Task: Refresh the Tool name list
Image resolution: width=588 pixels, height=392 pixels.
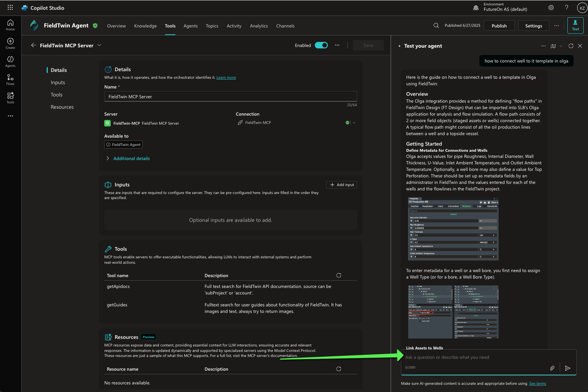Action: (x=339, y=275)
